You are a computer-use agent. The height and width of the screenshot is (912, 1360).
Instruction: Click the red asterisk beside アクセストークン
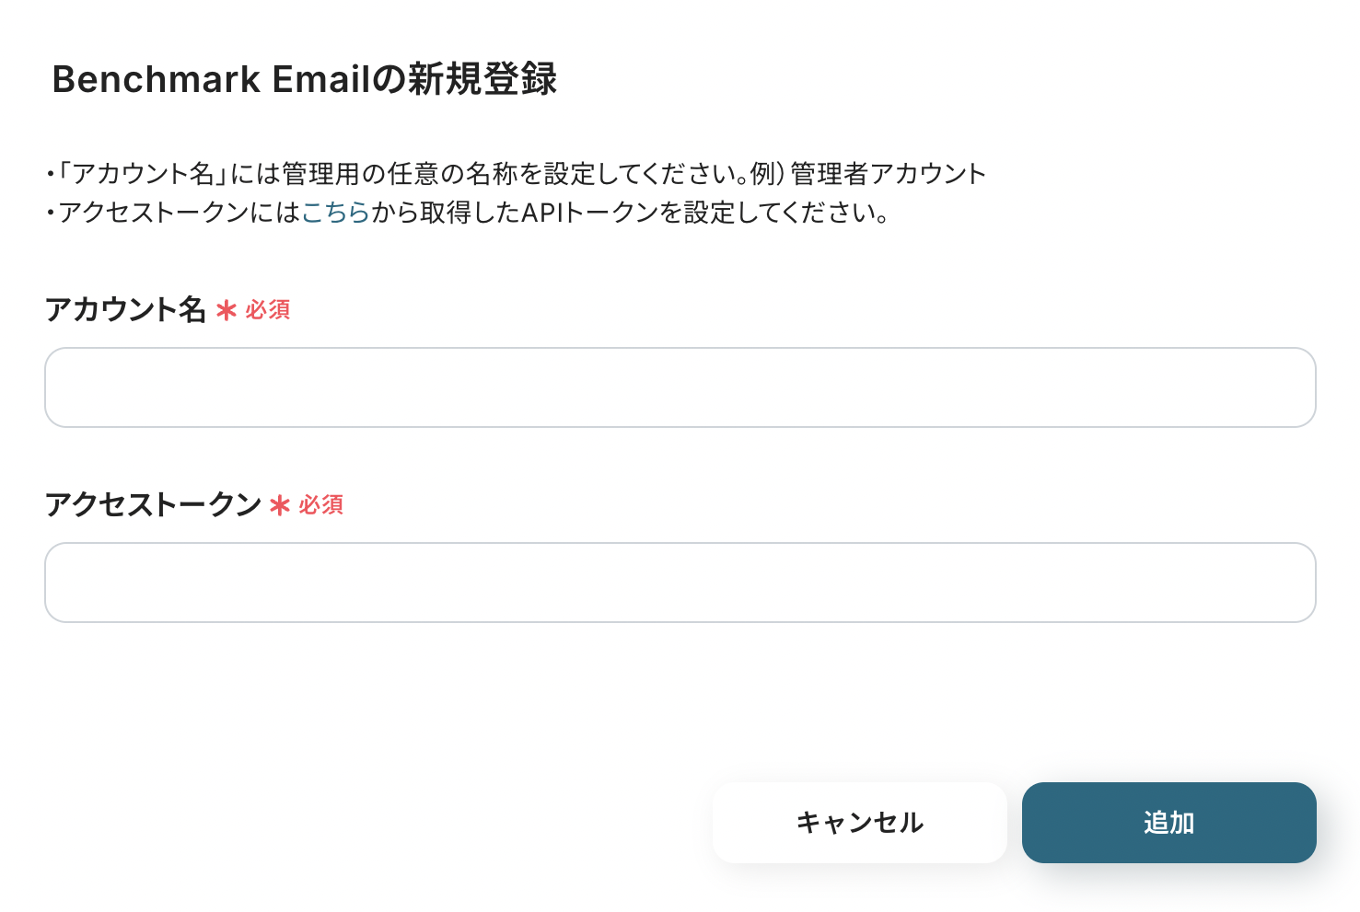coord(280,505)
